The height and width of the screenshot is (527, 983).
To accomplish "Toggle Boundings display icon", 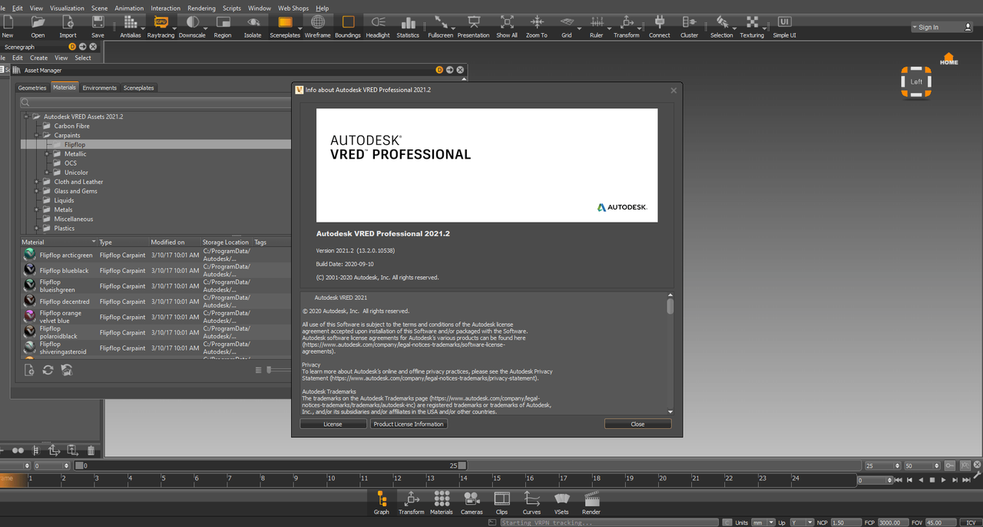I will point(348,26).
